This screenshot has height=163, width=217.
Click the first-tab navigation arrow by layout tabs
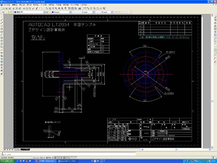point(5,149)
